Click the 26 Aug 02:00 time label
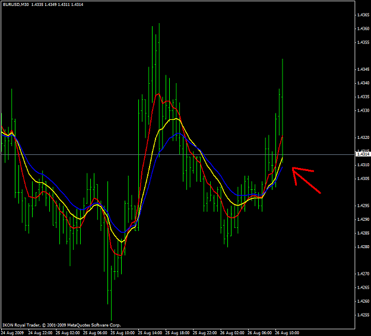This screenshot has height=336, width=371. 232,333
